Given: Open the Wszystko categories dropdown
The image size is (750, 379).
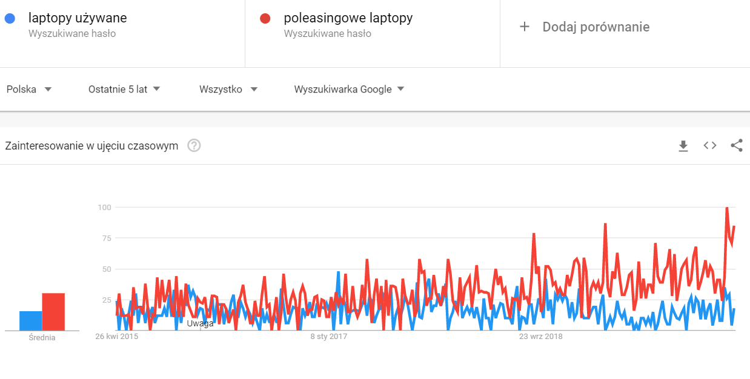Looking at the screenshot, I should tap(228, 90).
